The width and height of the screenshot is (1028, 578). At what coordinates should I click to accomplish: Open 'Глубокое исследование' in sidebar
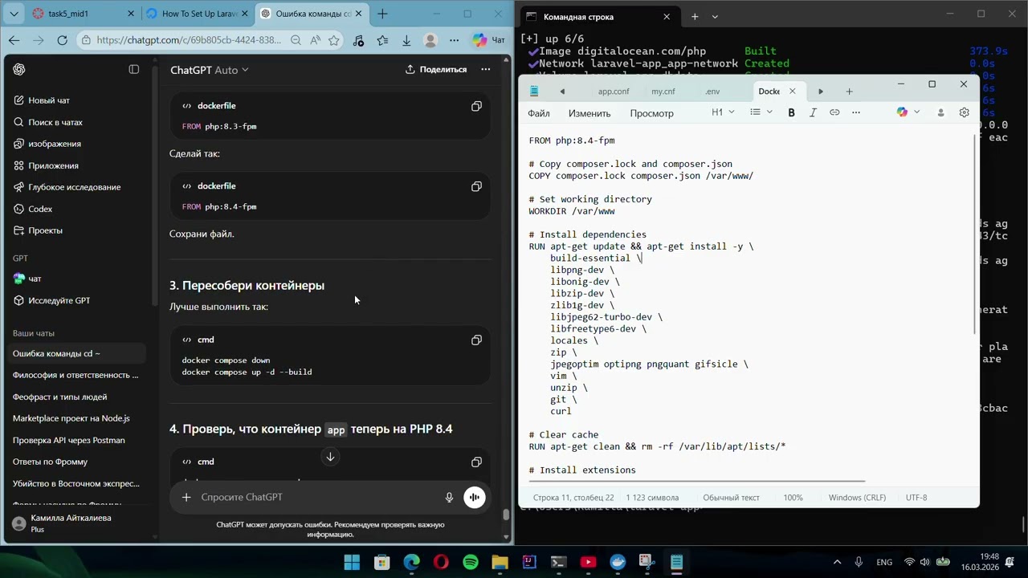(74, 187)
